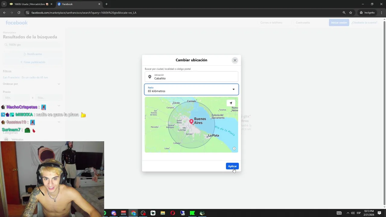Expand the Ordenar por filter
This screenshot has width=386, height=217.
(x=31, y=84)
